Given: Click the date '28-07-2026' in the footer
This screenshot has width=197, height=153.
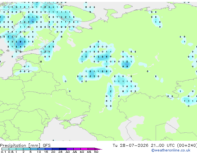Looking at the screenshot, I should (134, 146).
